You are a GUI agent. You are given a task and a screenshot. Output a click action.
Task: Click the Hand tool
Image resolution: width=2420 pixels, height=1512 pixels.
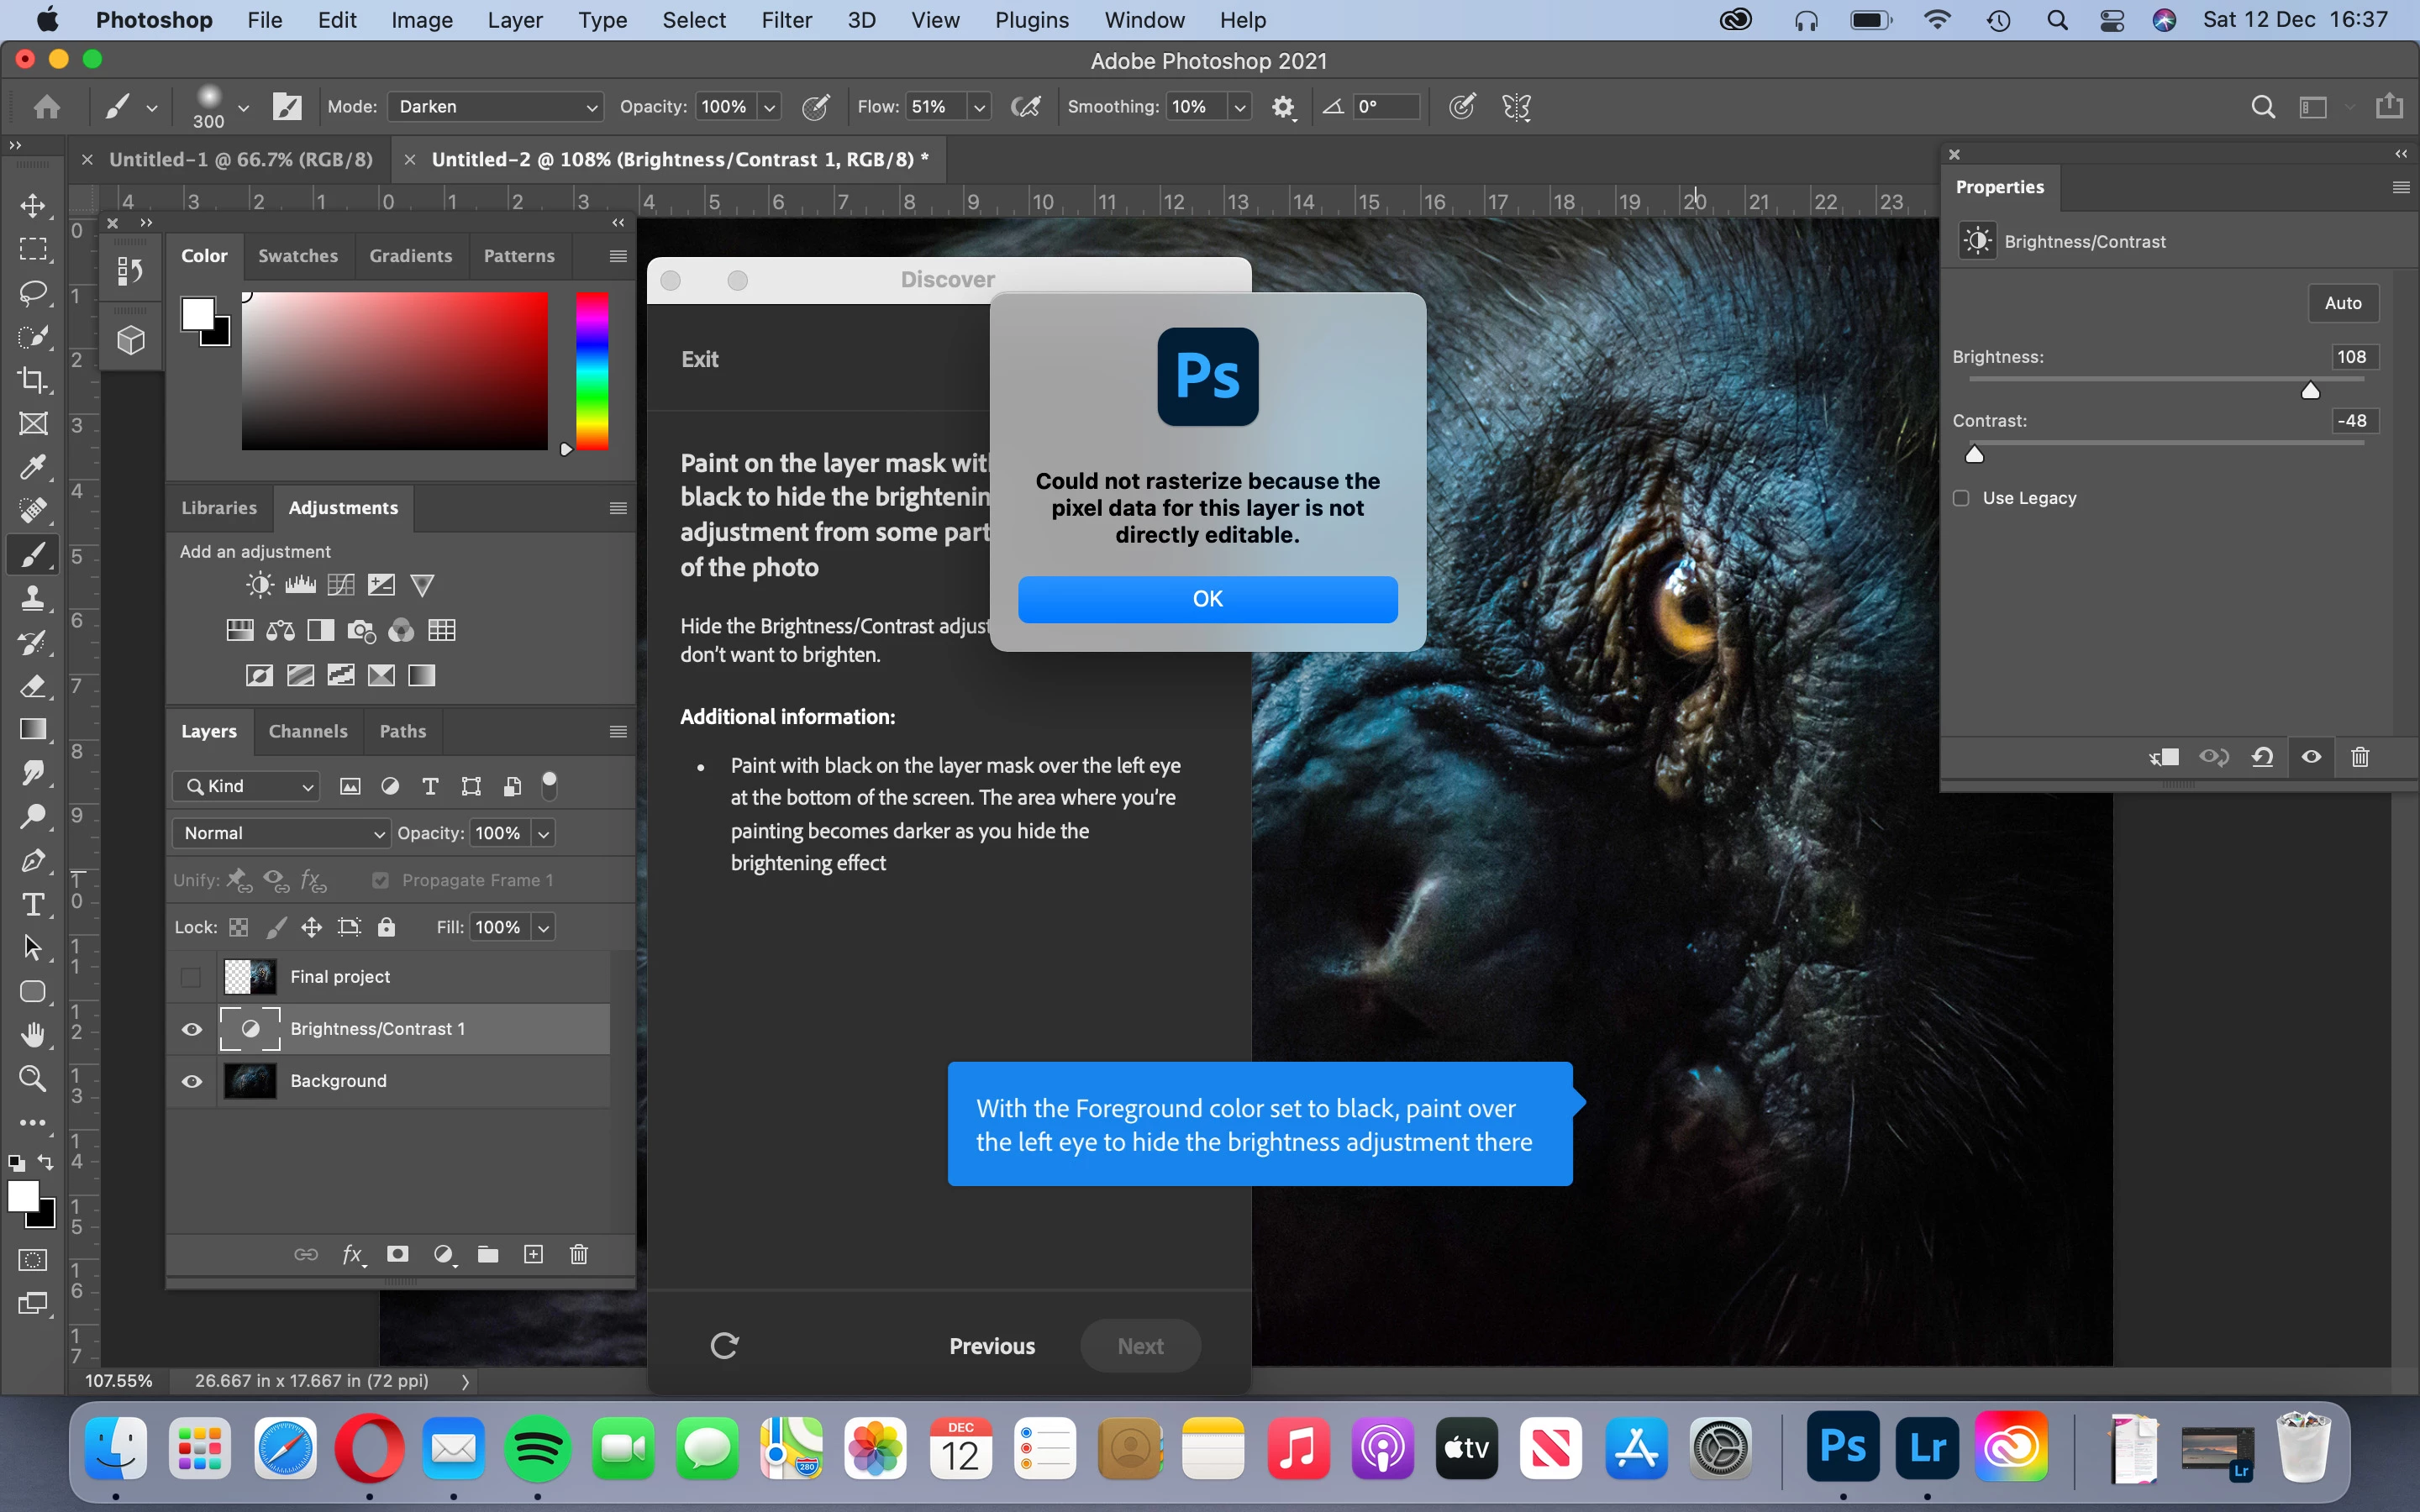point(33,1035)
